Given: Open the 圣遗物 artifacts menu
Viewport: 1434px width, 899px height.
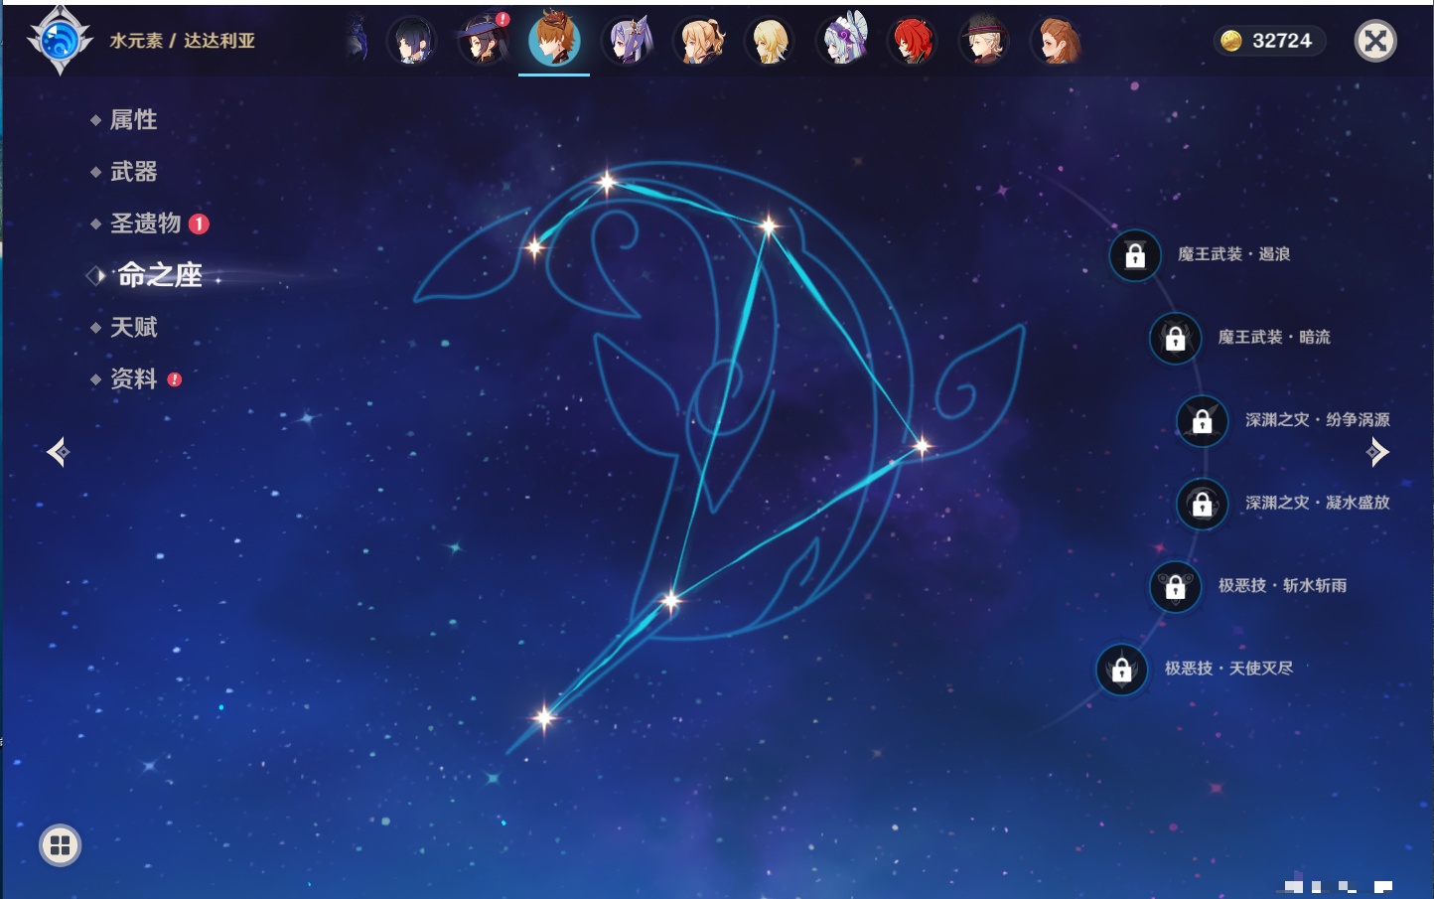Looking at the screenshot, I should [x=145, y=224].
